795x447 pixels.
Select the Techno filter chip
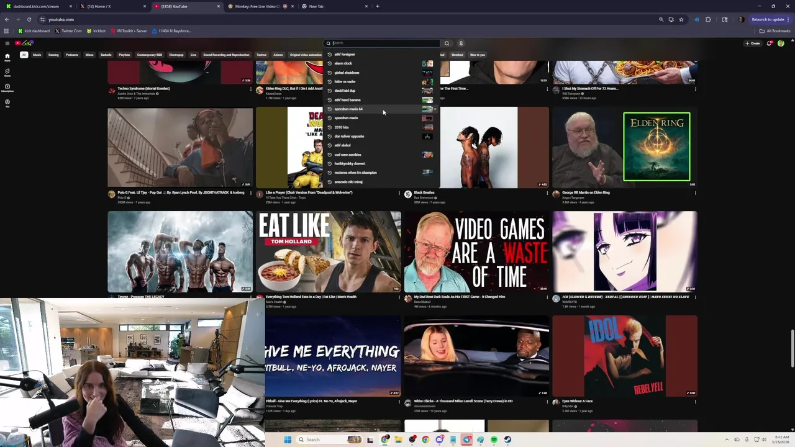261,55
